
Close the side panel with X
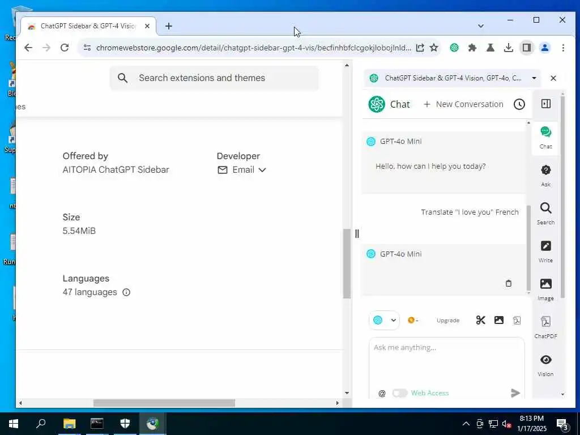click(553, 78)
